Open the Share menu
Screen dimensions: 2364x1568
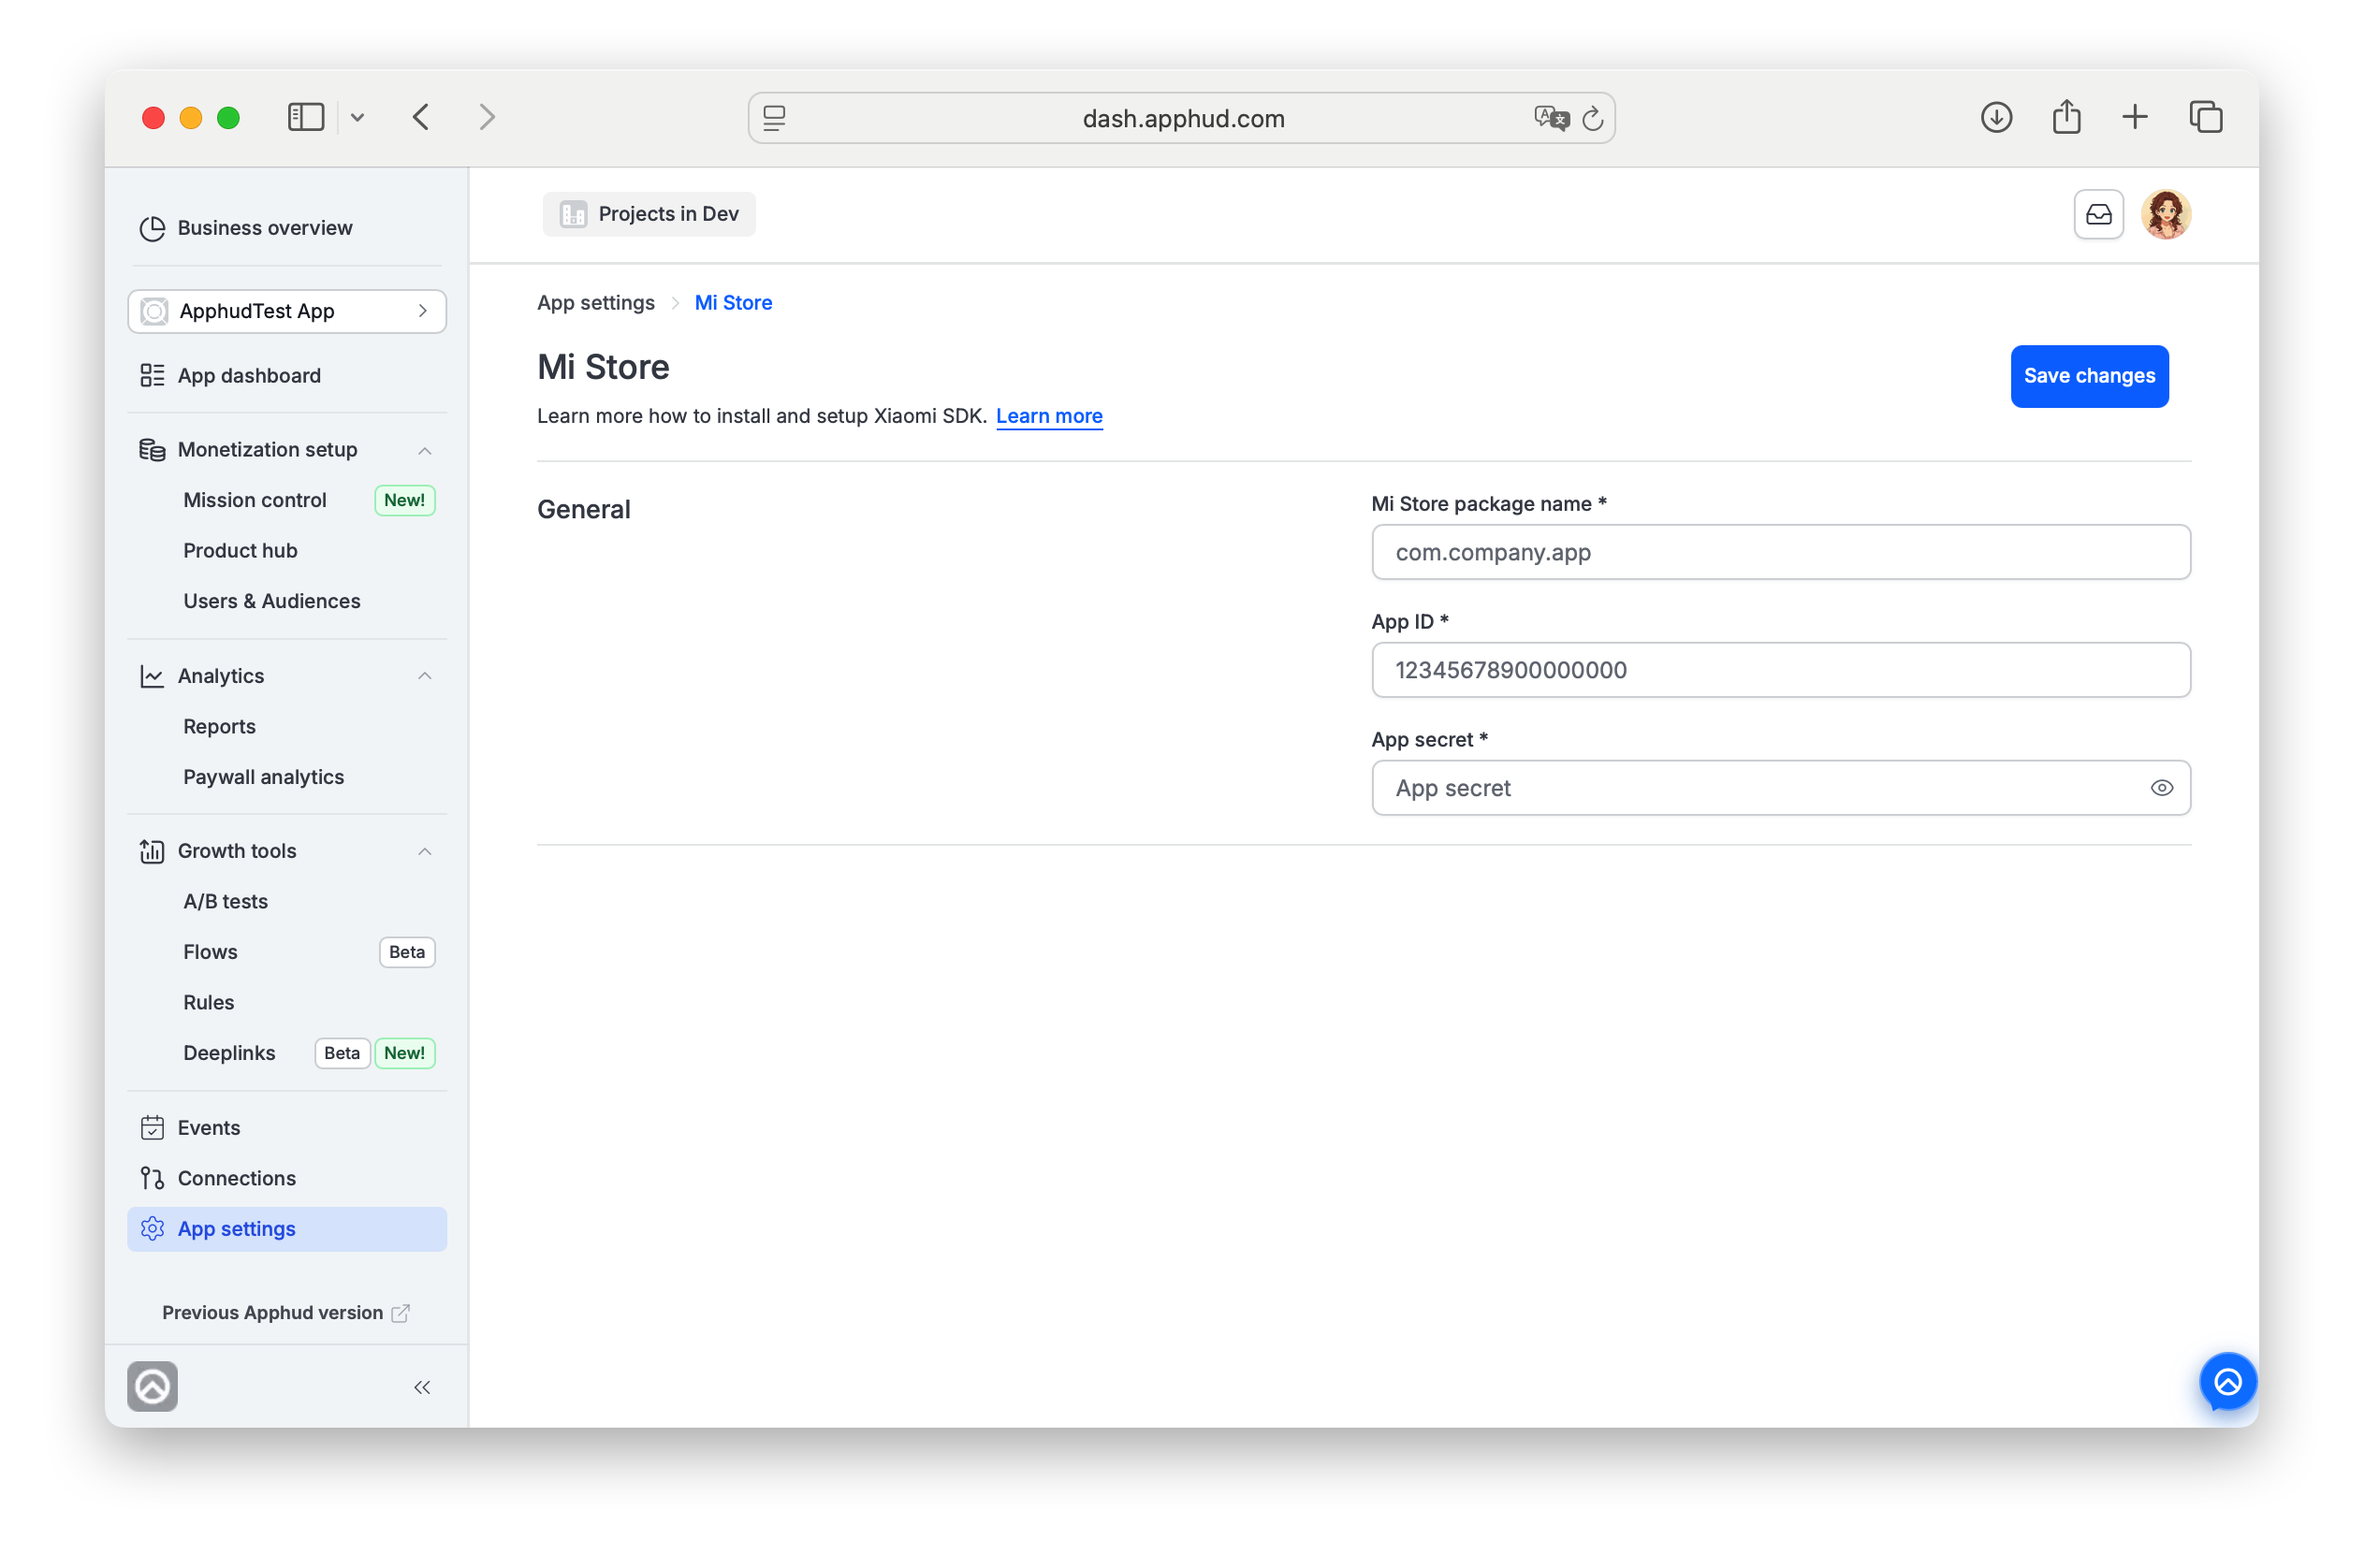2067,117
